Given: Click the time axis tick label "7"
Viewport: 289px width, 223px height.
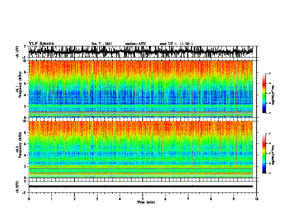Looking at the screenshot, I should pyautogui.click(x=188, y=199).
